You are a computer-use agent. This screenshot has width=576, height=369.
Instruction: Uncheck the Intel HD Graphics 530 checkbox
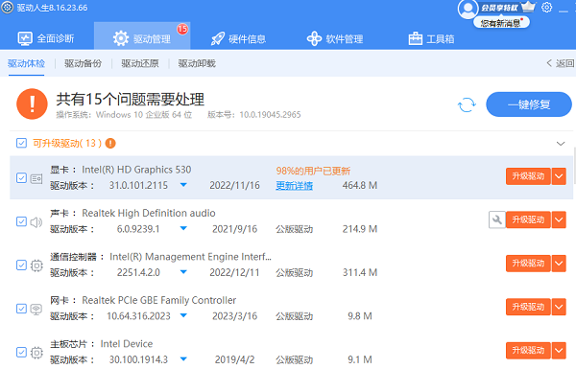click(x=21, y=178)
